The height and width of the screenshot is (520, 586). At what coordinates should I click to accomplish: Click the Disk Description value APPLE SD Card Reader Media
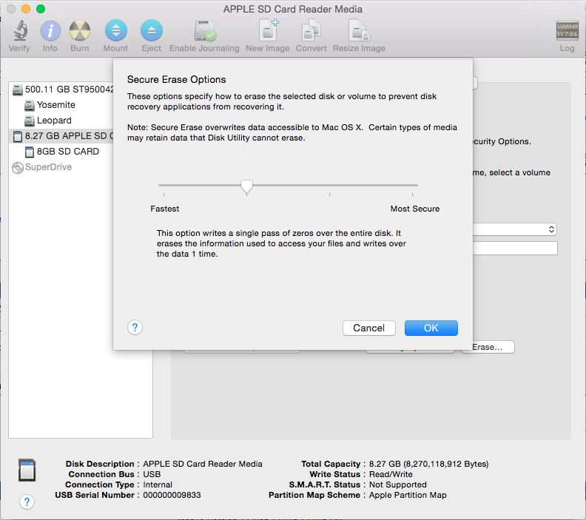click(203, 464)
